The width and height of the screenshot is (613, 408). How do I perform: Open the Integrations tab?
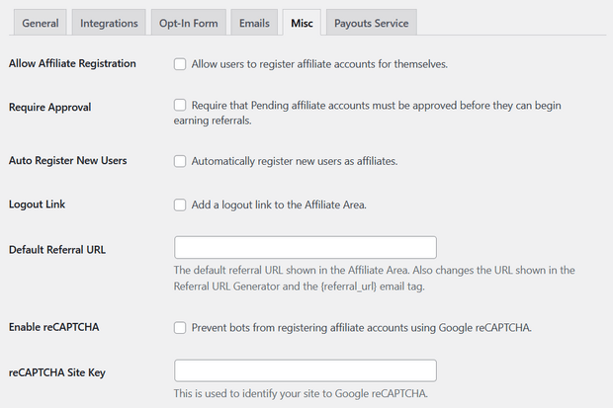coord(109,23)
